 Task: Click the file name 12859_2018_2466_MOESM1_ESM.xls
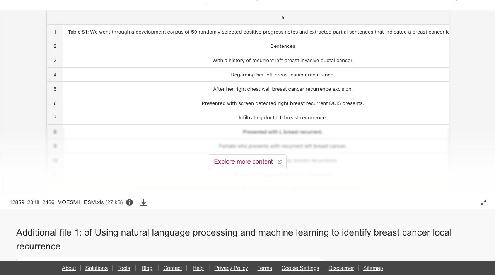(56, 202)
